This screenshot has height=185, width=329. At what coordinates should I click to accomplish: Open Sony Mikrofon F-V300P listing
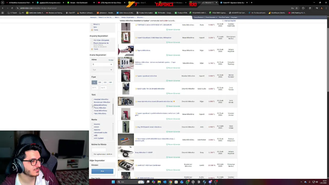pos(144,152)
